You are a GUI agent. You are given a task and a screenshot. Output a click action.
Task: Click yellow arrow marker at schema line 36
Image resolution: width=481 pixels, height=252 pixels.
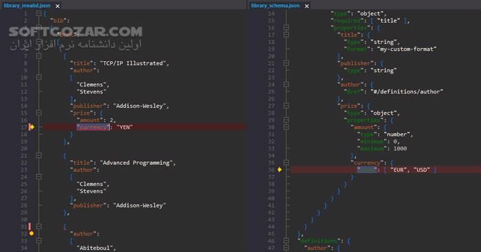click(x=280, y=170)
